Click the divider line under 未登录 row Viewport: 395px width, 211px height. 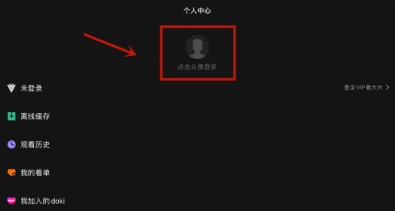(197, 101)
